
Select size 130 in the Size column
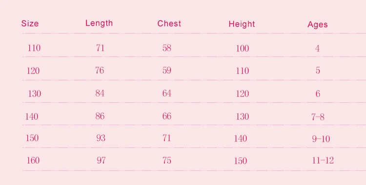[34, 93]
